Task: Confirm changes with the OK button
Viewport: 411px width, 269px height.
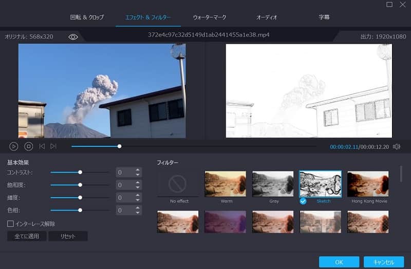Action: 339,262
